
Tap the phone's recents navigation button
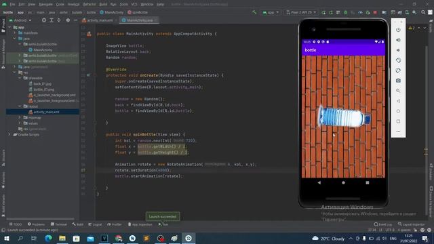pyautogui.click(x=368, y=182)
